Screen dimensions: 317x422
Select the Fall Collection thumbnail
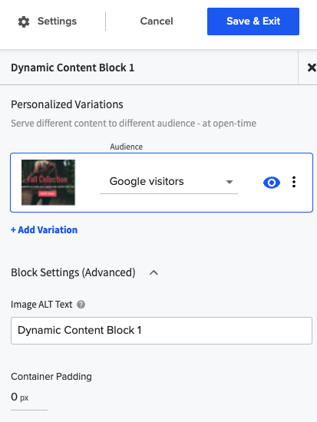pos(48,183)
